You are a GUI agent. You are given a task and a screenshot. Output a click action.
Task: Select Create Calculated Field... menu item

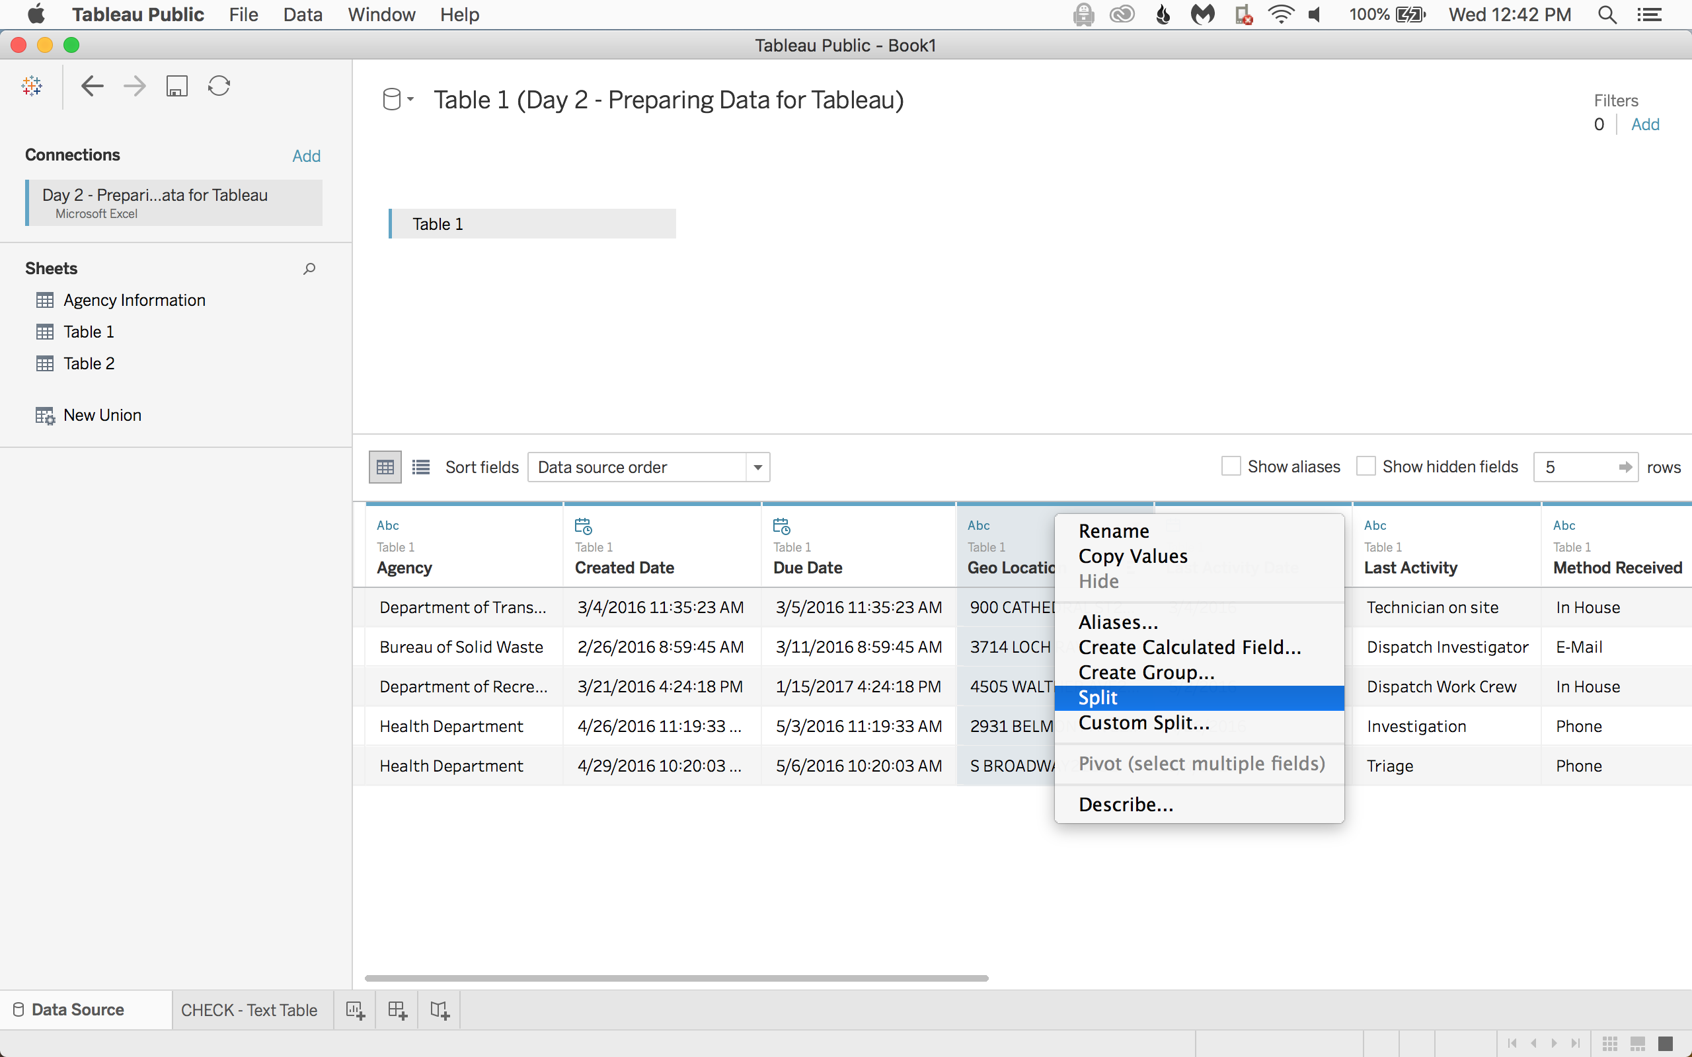coord(1199,647)
